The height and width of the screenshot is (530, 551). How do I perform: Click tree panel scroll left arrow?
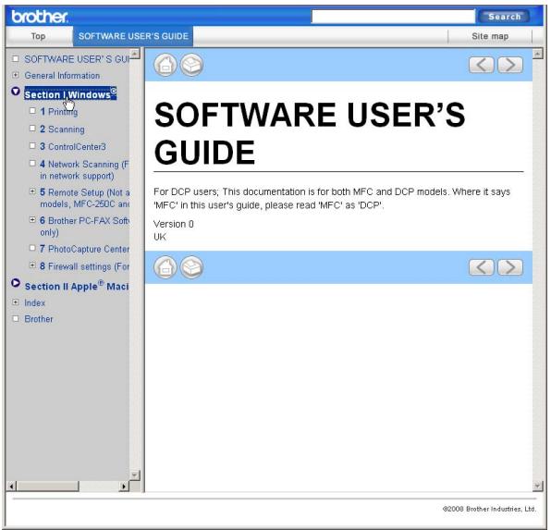point(11,486)
